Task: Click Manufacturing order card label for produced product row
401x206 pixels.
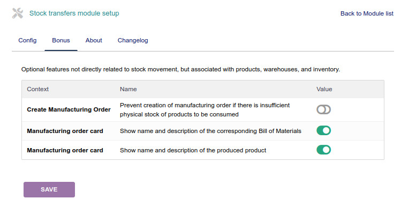Action: (x=65, y=150)
